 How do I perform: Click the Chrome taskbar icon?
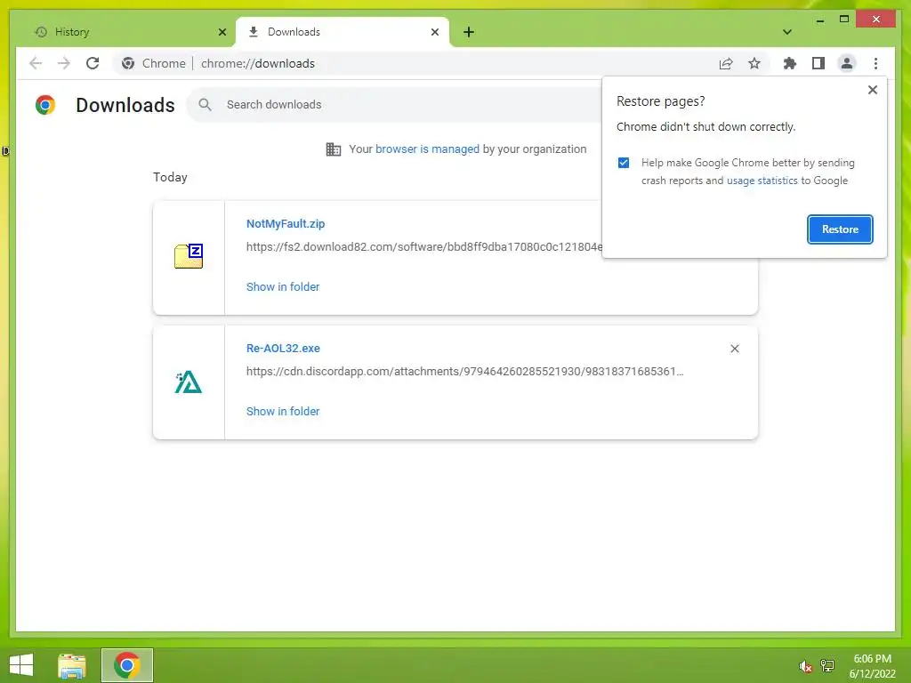127,665
